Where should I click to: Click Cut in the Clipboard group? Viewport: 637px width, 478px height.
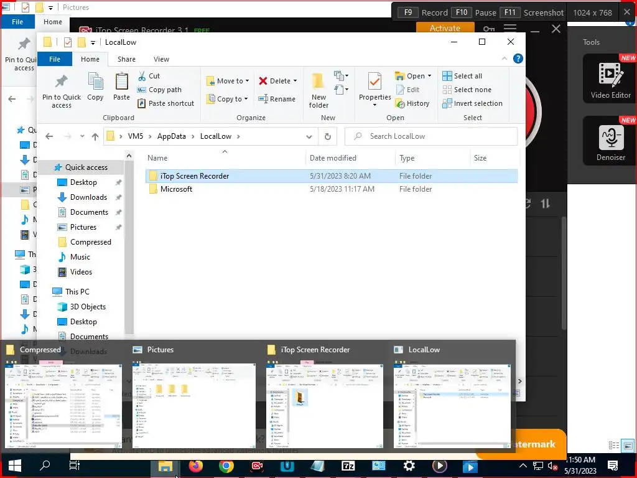[149, 76]
